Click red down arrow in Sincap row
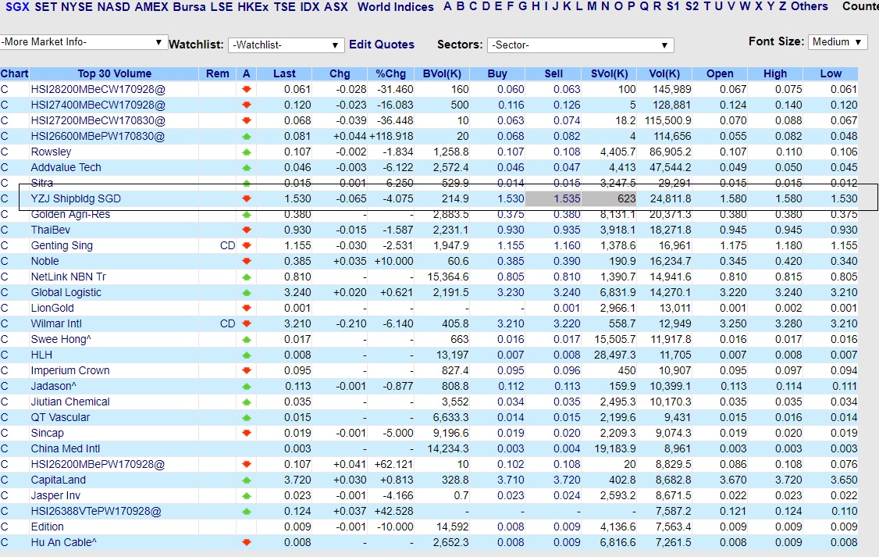 (246, 433)
